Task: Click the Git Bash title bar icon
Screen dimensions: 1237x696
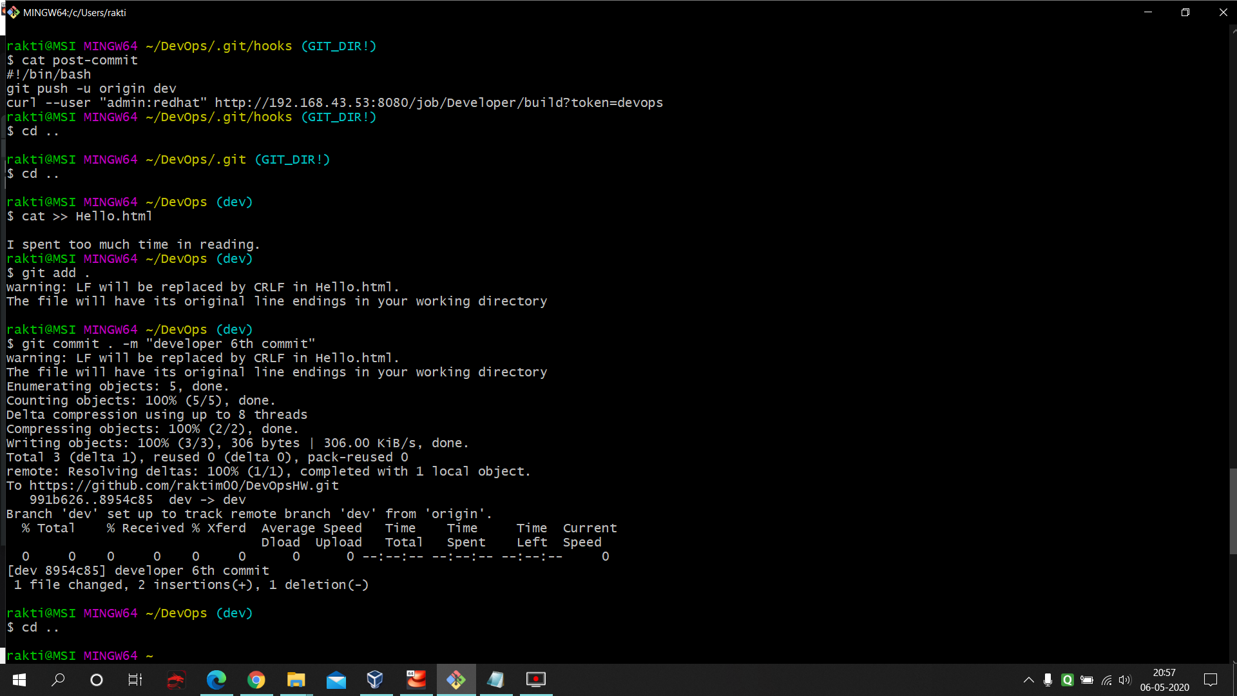Action: pyautogui.click(x=13, y=12)
